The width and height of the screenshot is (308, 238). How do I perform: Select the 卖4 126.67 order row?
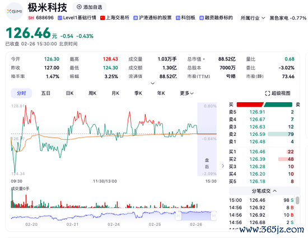tap(262, 120)
